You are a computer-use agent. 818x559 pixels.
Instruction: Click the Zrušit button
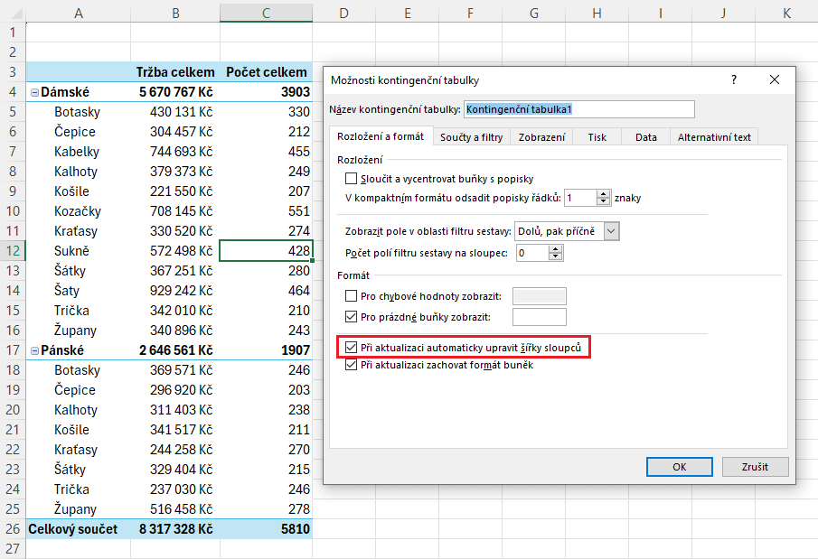coord(756,467)
